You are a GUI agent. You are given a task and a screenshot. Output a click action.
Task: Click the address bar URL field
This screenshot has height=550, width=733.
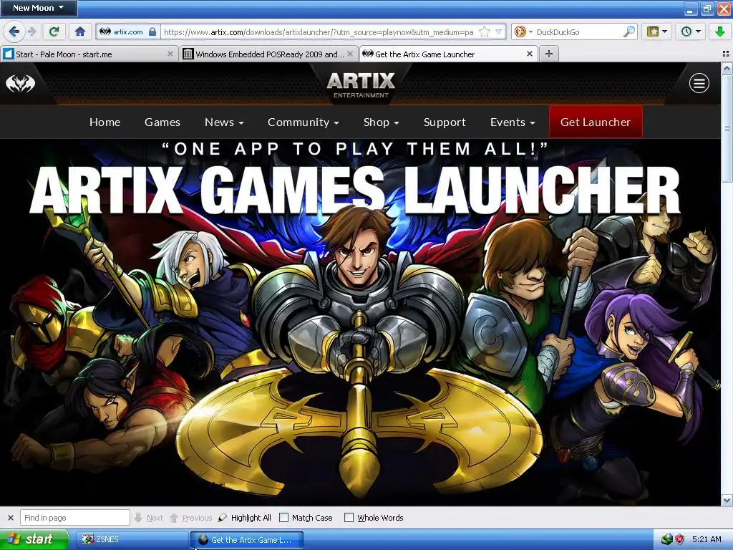(318, 32)
